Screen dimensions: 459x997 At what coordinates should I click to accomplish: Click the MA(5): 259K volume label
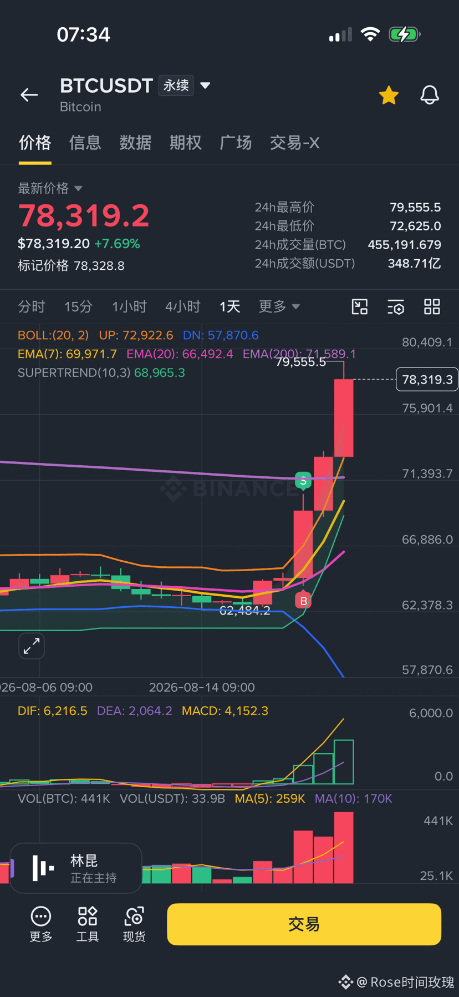pos(270,798)
